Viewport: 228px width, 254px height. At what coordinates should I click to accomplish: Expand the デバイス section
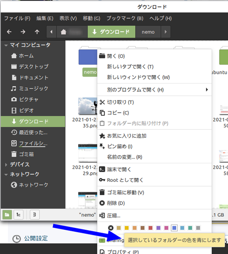[6, 165]
